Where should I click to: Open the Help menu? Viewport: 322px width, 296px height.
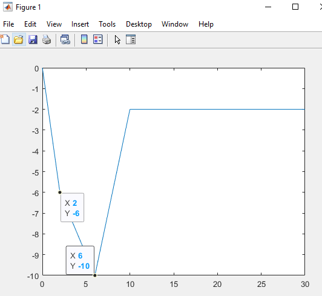(206, 24)
